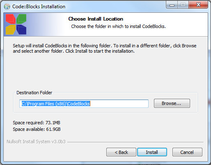Start installation with the Install button
Viewport: 211px width, 165px height.
tap(152, 152)
